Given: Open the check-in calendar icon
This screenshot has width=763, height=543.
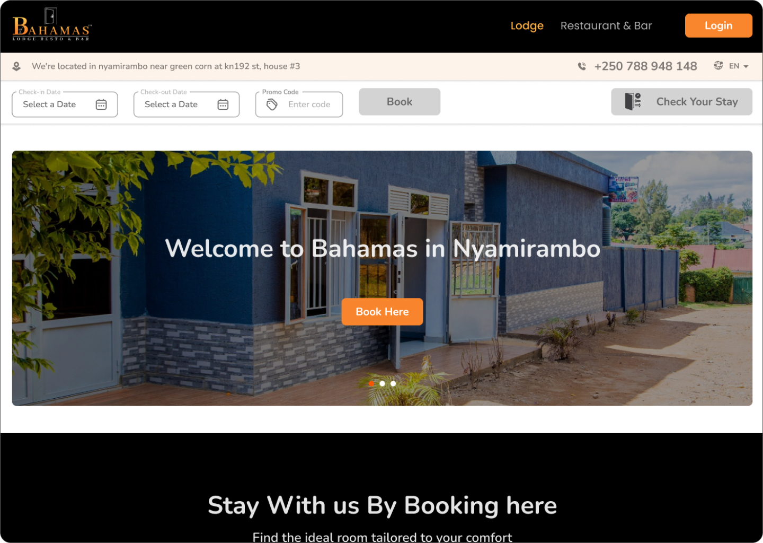Looking at the screenshot, I should click(101, 104).
